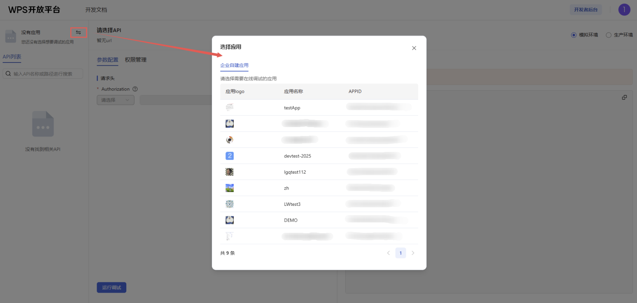This screenshot has height=303, width=637.
Task: Click the LWtest3 application logo
Action: (x=230, y=204)
